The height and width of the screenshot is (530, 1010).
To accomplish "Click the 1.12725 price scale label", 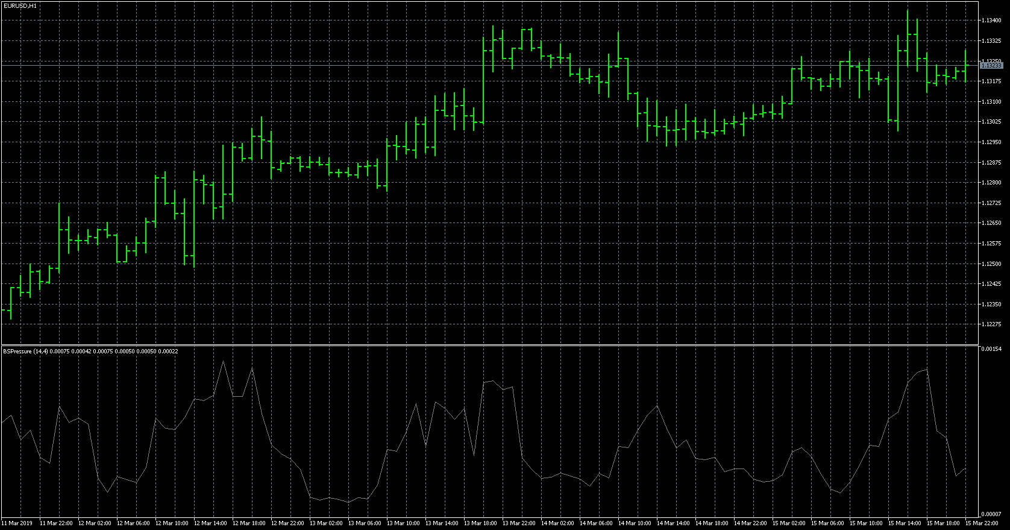I will [991, 203].
